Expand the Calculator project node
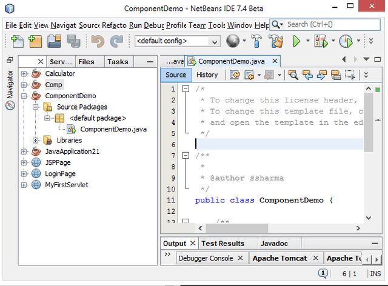The height and width of the screenshot is (286, 388). (24, 74)
